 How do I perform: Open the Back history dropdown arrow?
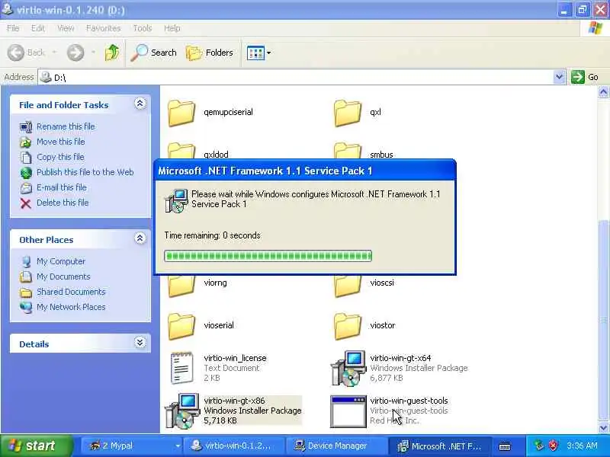coord(54,53)
